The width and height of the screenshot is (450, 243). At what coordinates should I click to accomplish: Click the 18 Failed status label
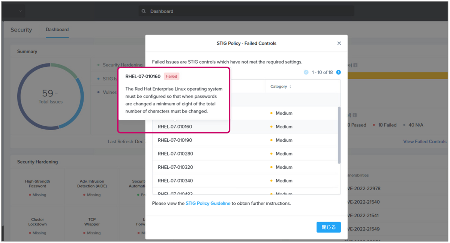coord(385,125)
